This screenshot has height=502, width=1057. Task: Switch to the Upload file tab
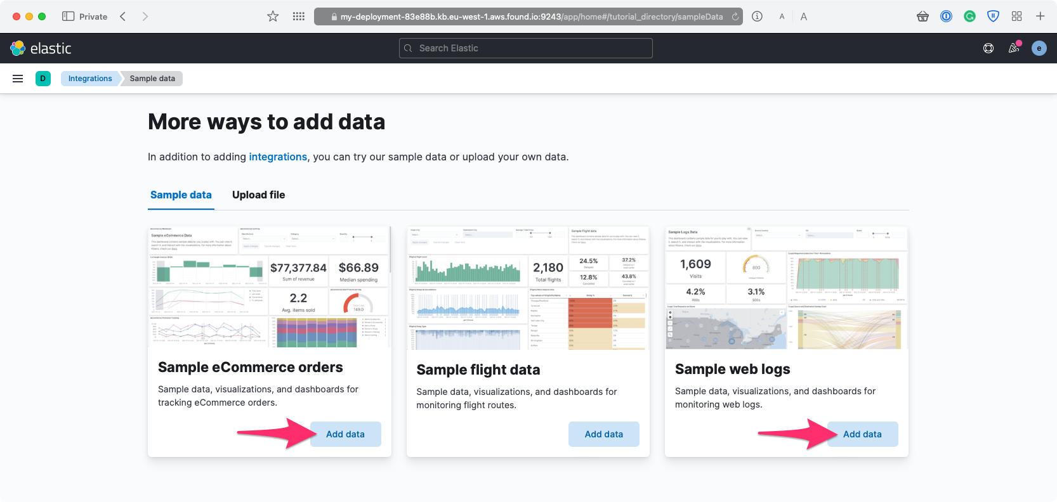pos(258,195)
